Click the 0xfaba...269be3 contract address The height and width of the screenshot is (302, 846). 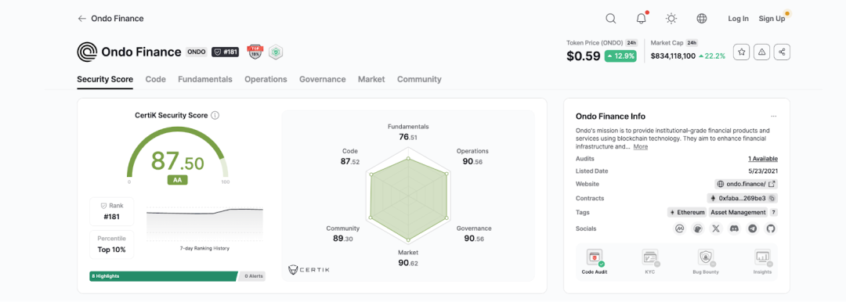pyautogui.click(x=743, y=198)
